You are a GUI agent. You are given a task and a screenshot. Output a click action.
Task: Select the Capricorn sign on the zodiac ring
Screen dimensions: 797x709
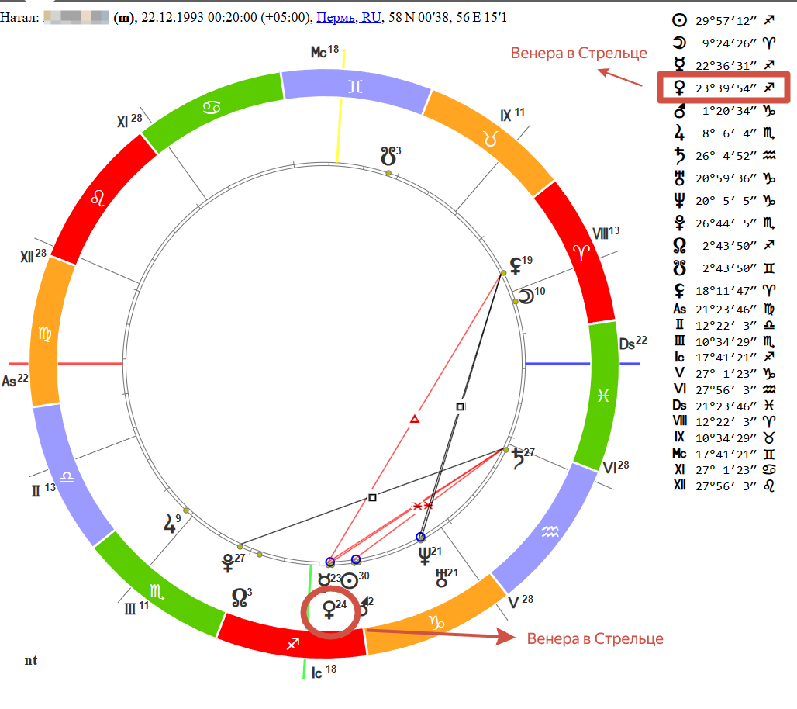[x=436, y=622]
